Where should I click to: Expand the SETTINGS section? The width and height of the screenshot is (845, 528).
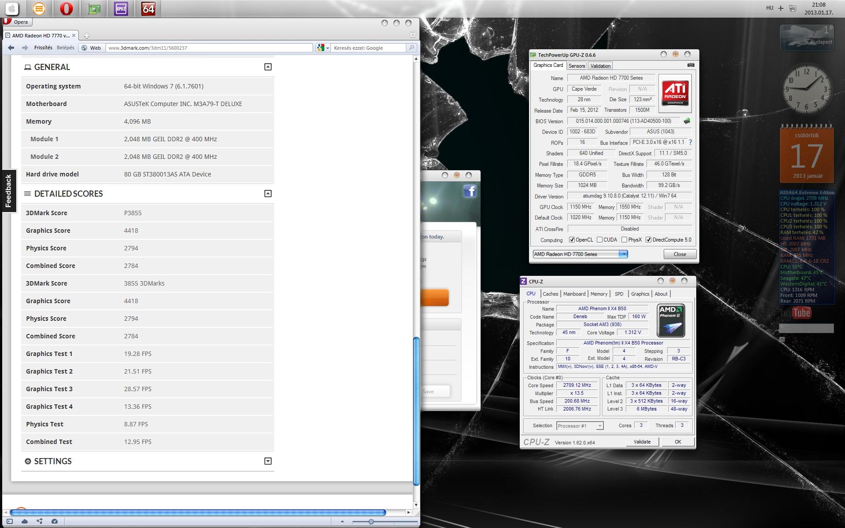(268, 461)
